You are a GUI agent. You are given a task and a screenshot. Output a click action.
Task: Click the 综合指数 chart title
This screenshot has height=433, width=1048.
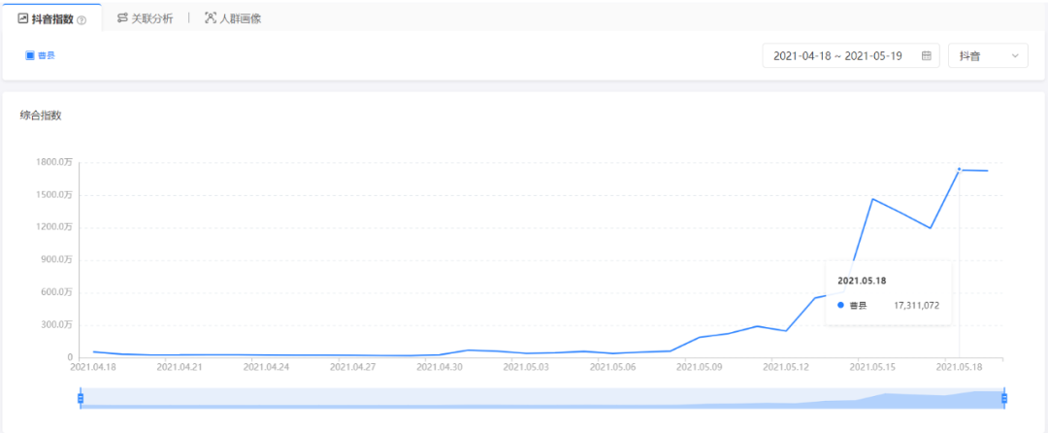[41, 116]
